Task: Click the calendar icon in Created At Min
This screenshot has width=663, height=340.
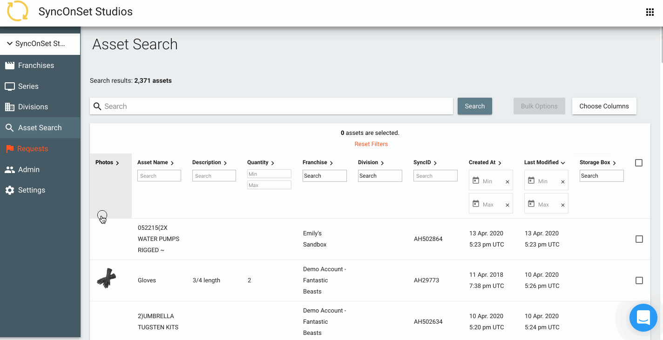Action: tap(477, 180)
